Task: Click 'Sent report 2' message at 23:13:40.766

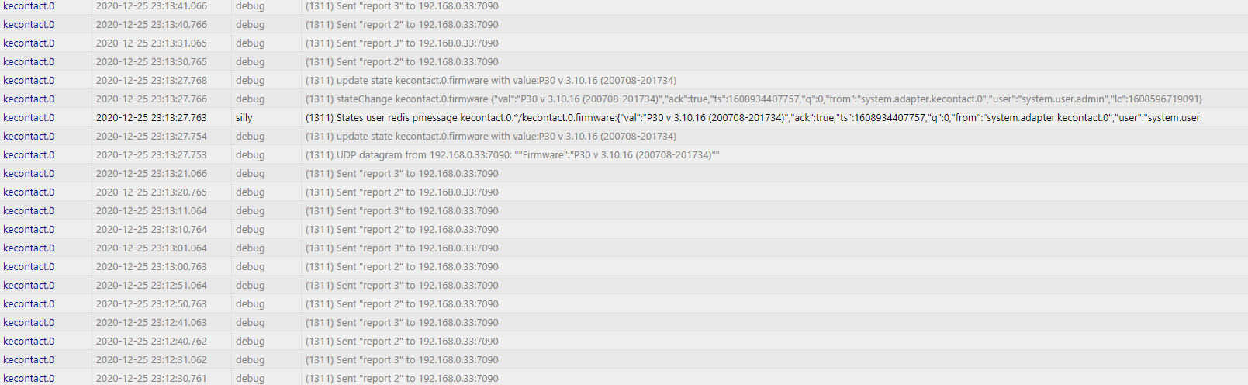Action: coord(402,25)
